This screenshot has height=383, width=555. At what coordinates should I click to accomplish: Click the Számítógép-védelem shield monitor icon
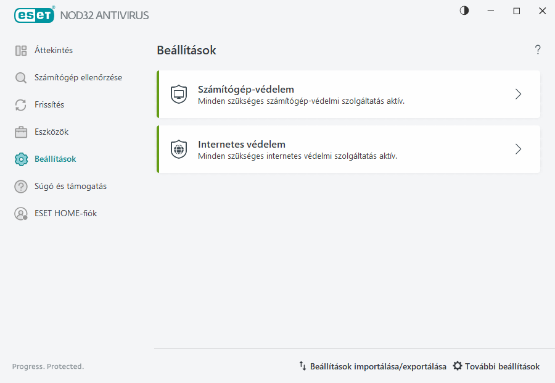pos(178,94)
